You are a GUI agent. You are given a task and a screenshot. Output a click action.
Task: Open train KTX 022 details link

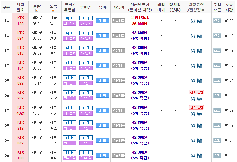21,83
